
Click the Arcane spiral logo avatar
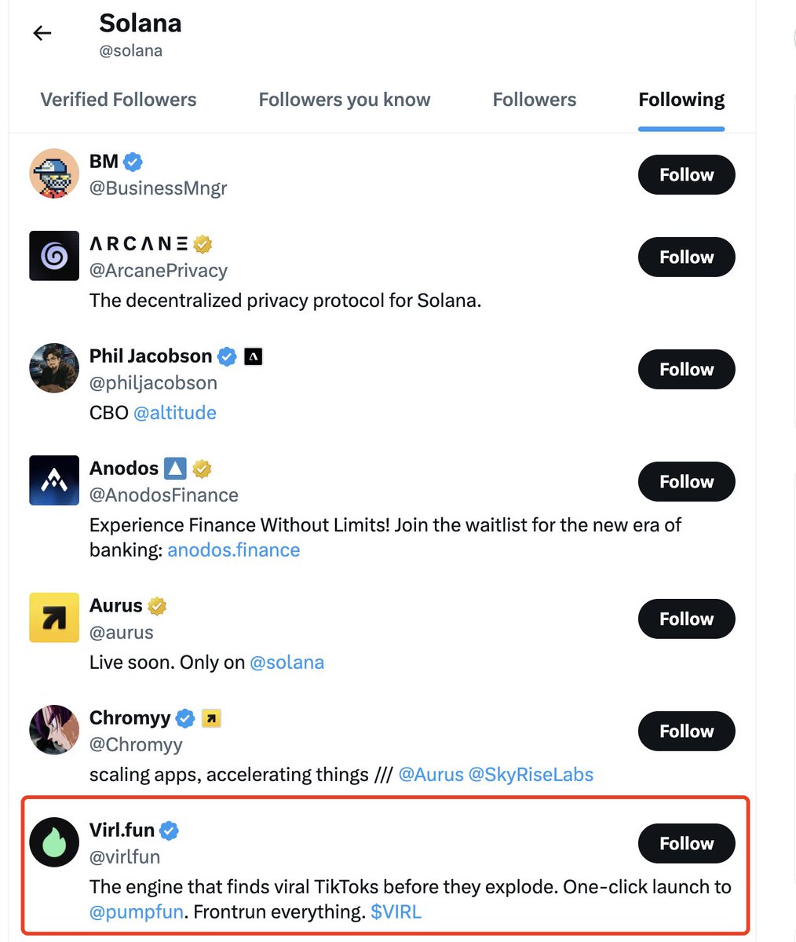pos(54,256)
